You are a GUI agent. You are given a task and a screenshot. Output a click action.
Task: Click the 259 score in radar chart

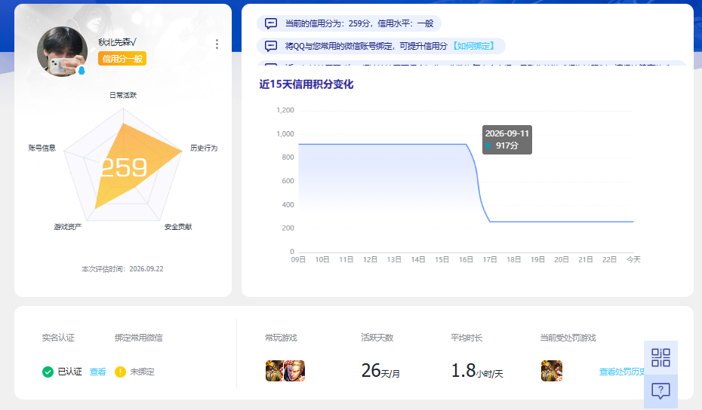(124, 167)
